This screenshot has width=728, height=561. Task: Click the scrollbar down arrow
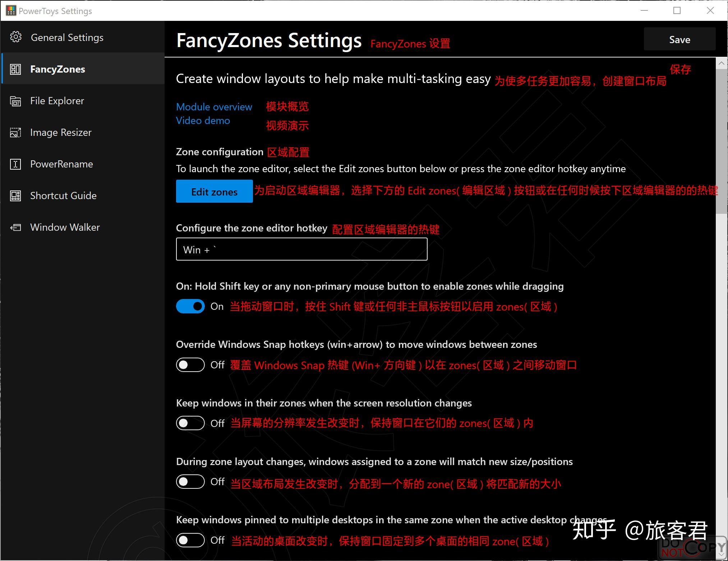(721, 555)
